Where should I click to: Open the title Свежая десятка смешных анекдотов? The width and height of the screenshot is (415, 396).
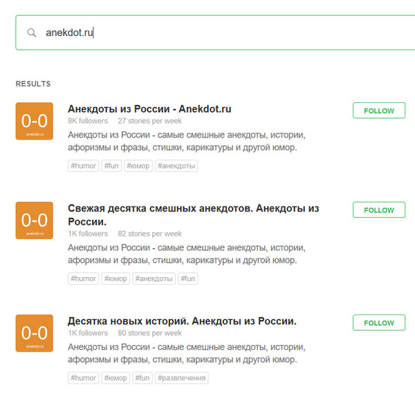194,208
